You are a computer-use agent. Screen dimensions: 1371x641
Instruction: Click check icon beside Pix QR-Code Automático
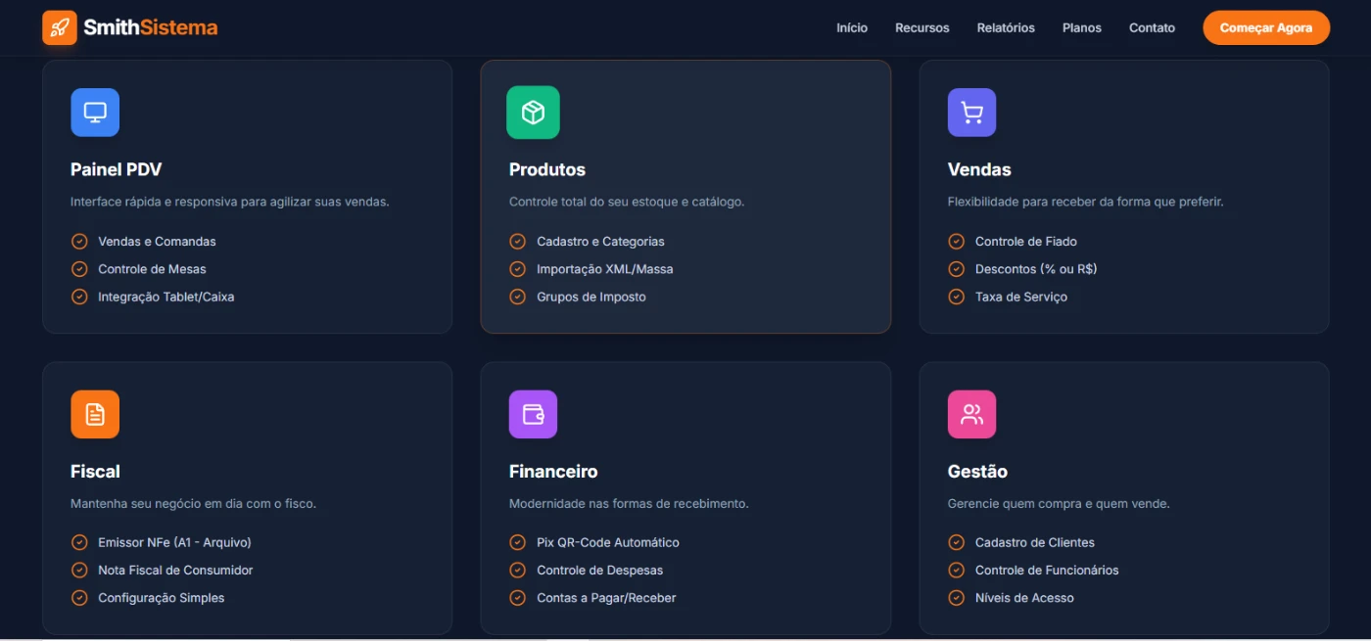[517, 542]
